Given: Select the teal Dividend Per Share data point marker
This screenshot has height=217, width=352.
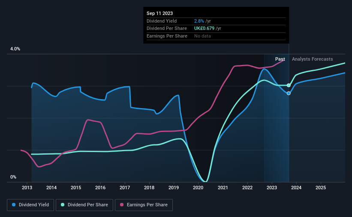Looking at the screenshot, I should (x=289, y=85).
